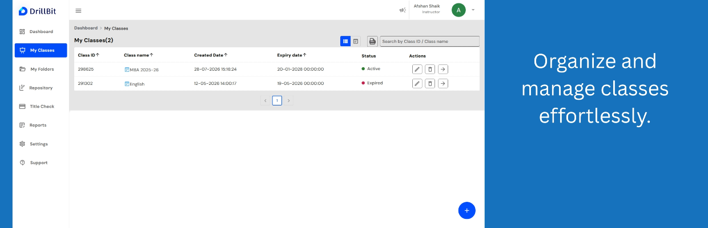The width and height of the screenshot is (708, 228).
Task: Focus the Search by Class ID field
Action: (429, 41)
